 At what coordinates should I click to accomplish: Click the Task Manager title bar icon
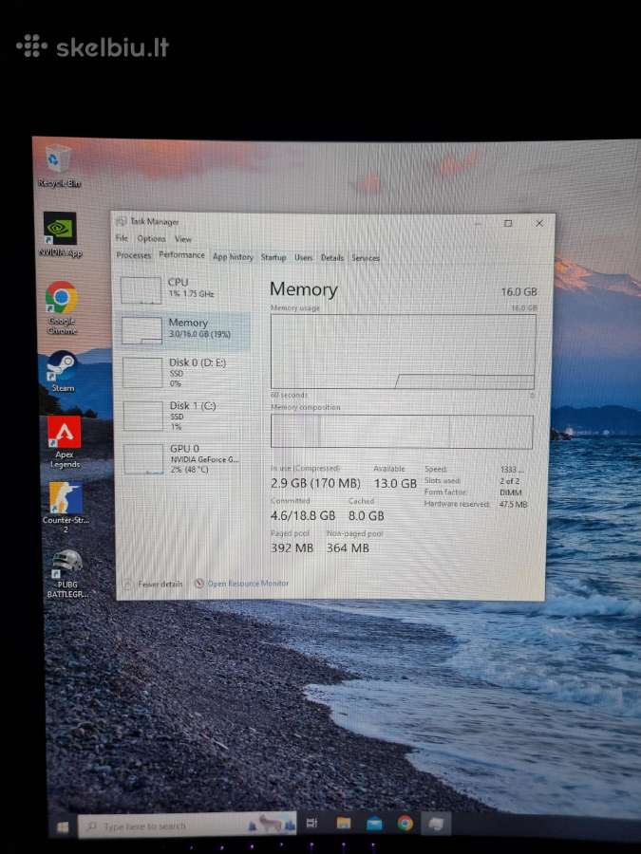point(122,221)
